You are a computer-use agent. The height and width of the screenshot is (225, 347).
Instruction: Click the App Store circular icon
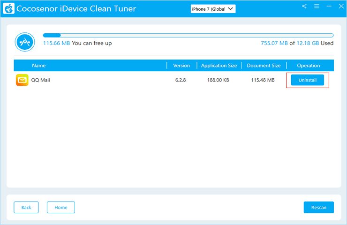point(25,42)
